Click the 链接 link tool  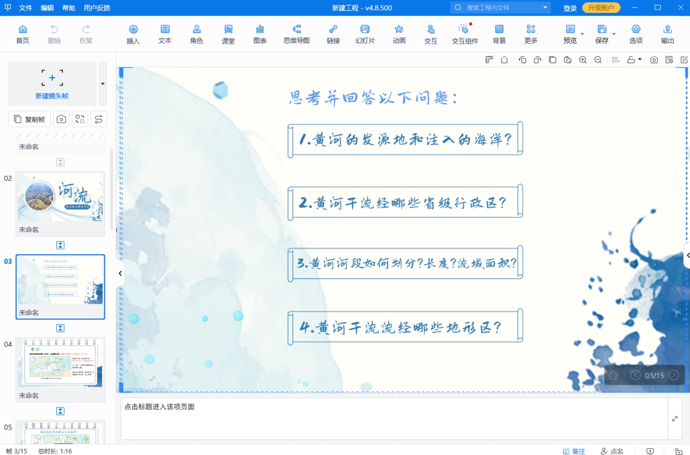click(x=333, y=34)
